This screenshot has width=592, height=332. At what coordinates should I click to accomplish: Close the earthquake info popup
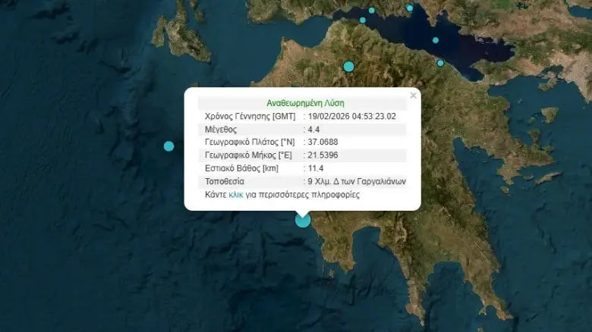tap(413, 96)
